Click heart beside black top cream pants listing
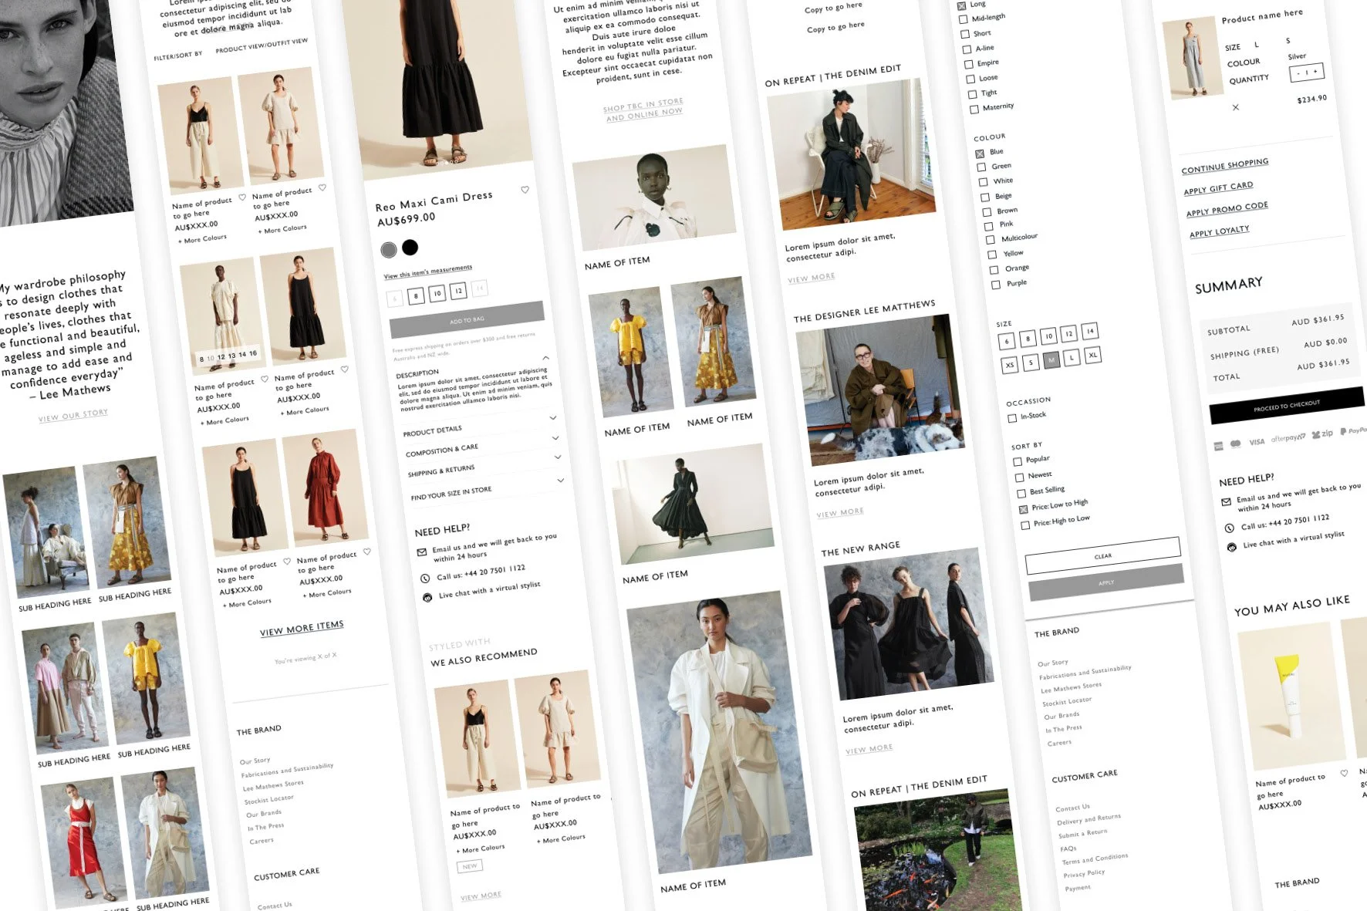Viewport: 1367px width, 911px height. (x=242, y=197)
